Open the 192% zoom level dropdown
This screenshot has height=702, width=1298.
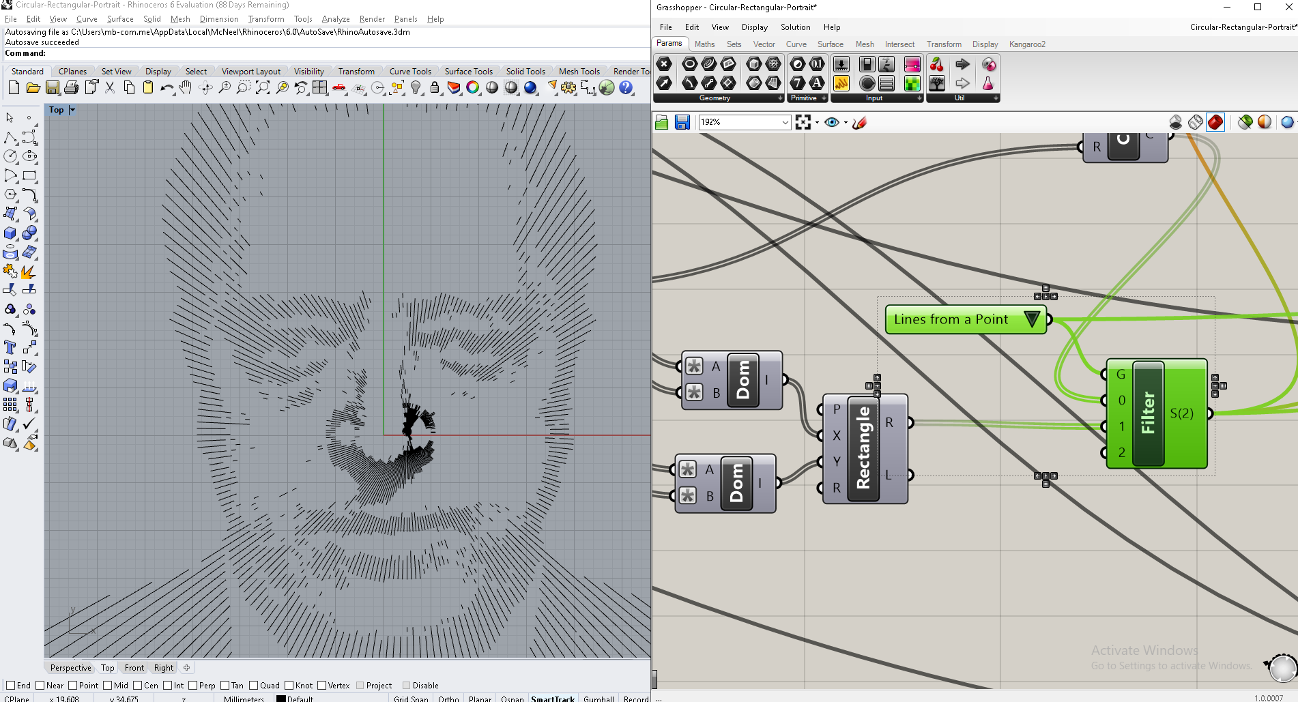click(x=785, y=122)
